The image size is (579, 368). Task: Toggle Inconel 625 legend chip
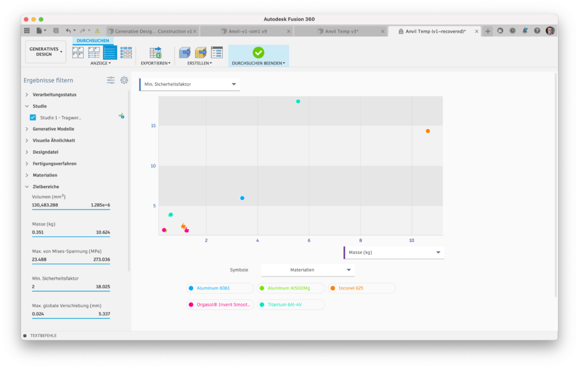[361, 288]
